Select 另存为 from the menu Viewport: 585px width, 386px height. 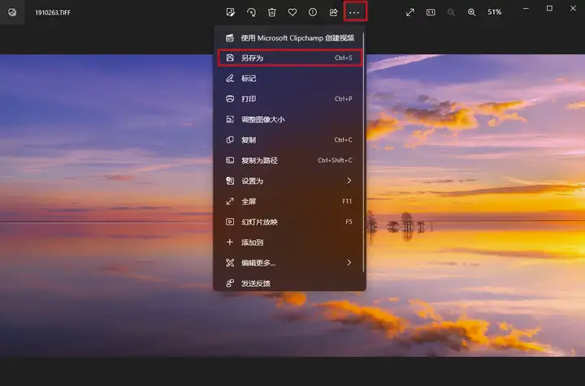tap(289, 58)
